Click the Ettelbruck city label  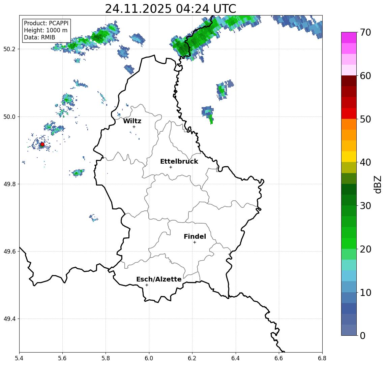coord(179,161)
